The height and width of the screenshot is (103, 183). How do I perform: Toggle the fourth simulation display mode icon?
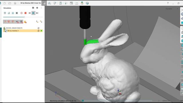coord(17,13)
